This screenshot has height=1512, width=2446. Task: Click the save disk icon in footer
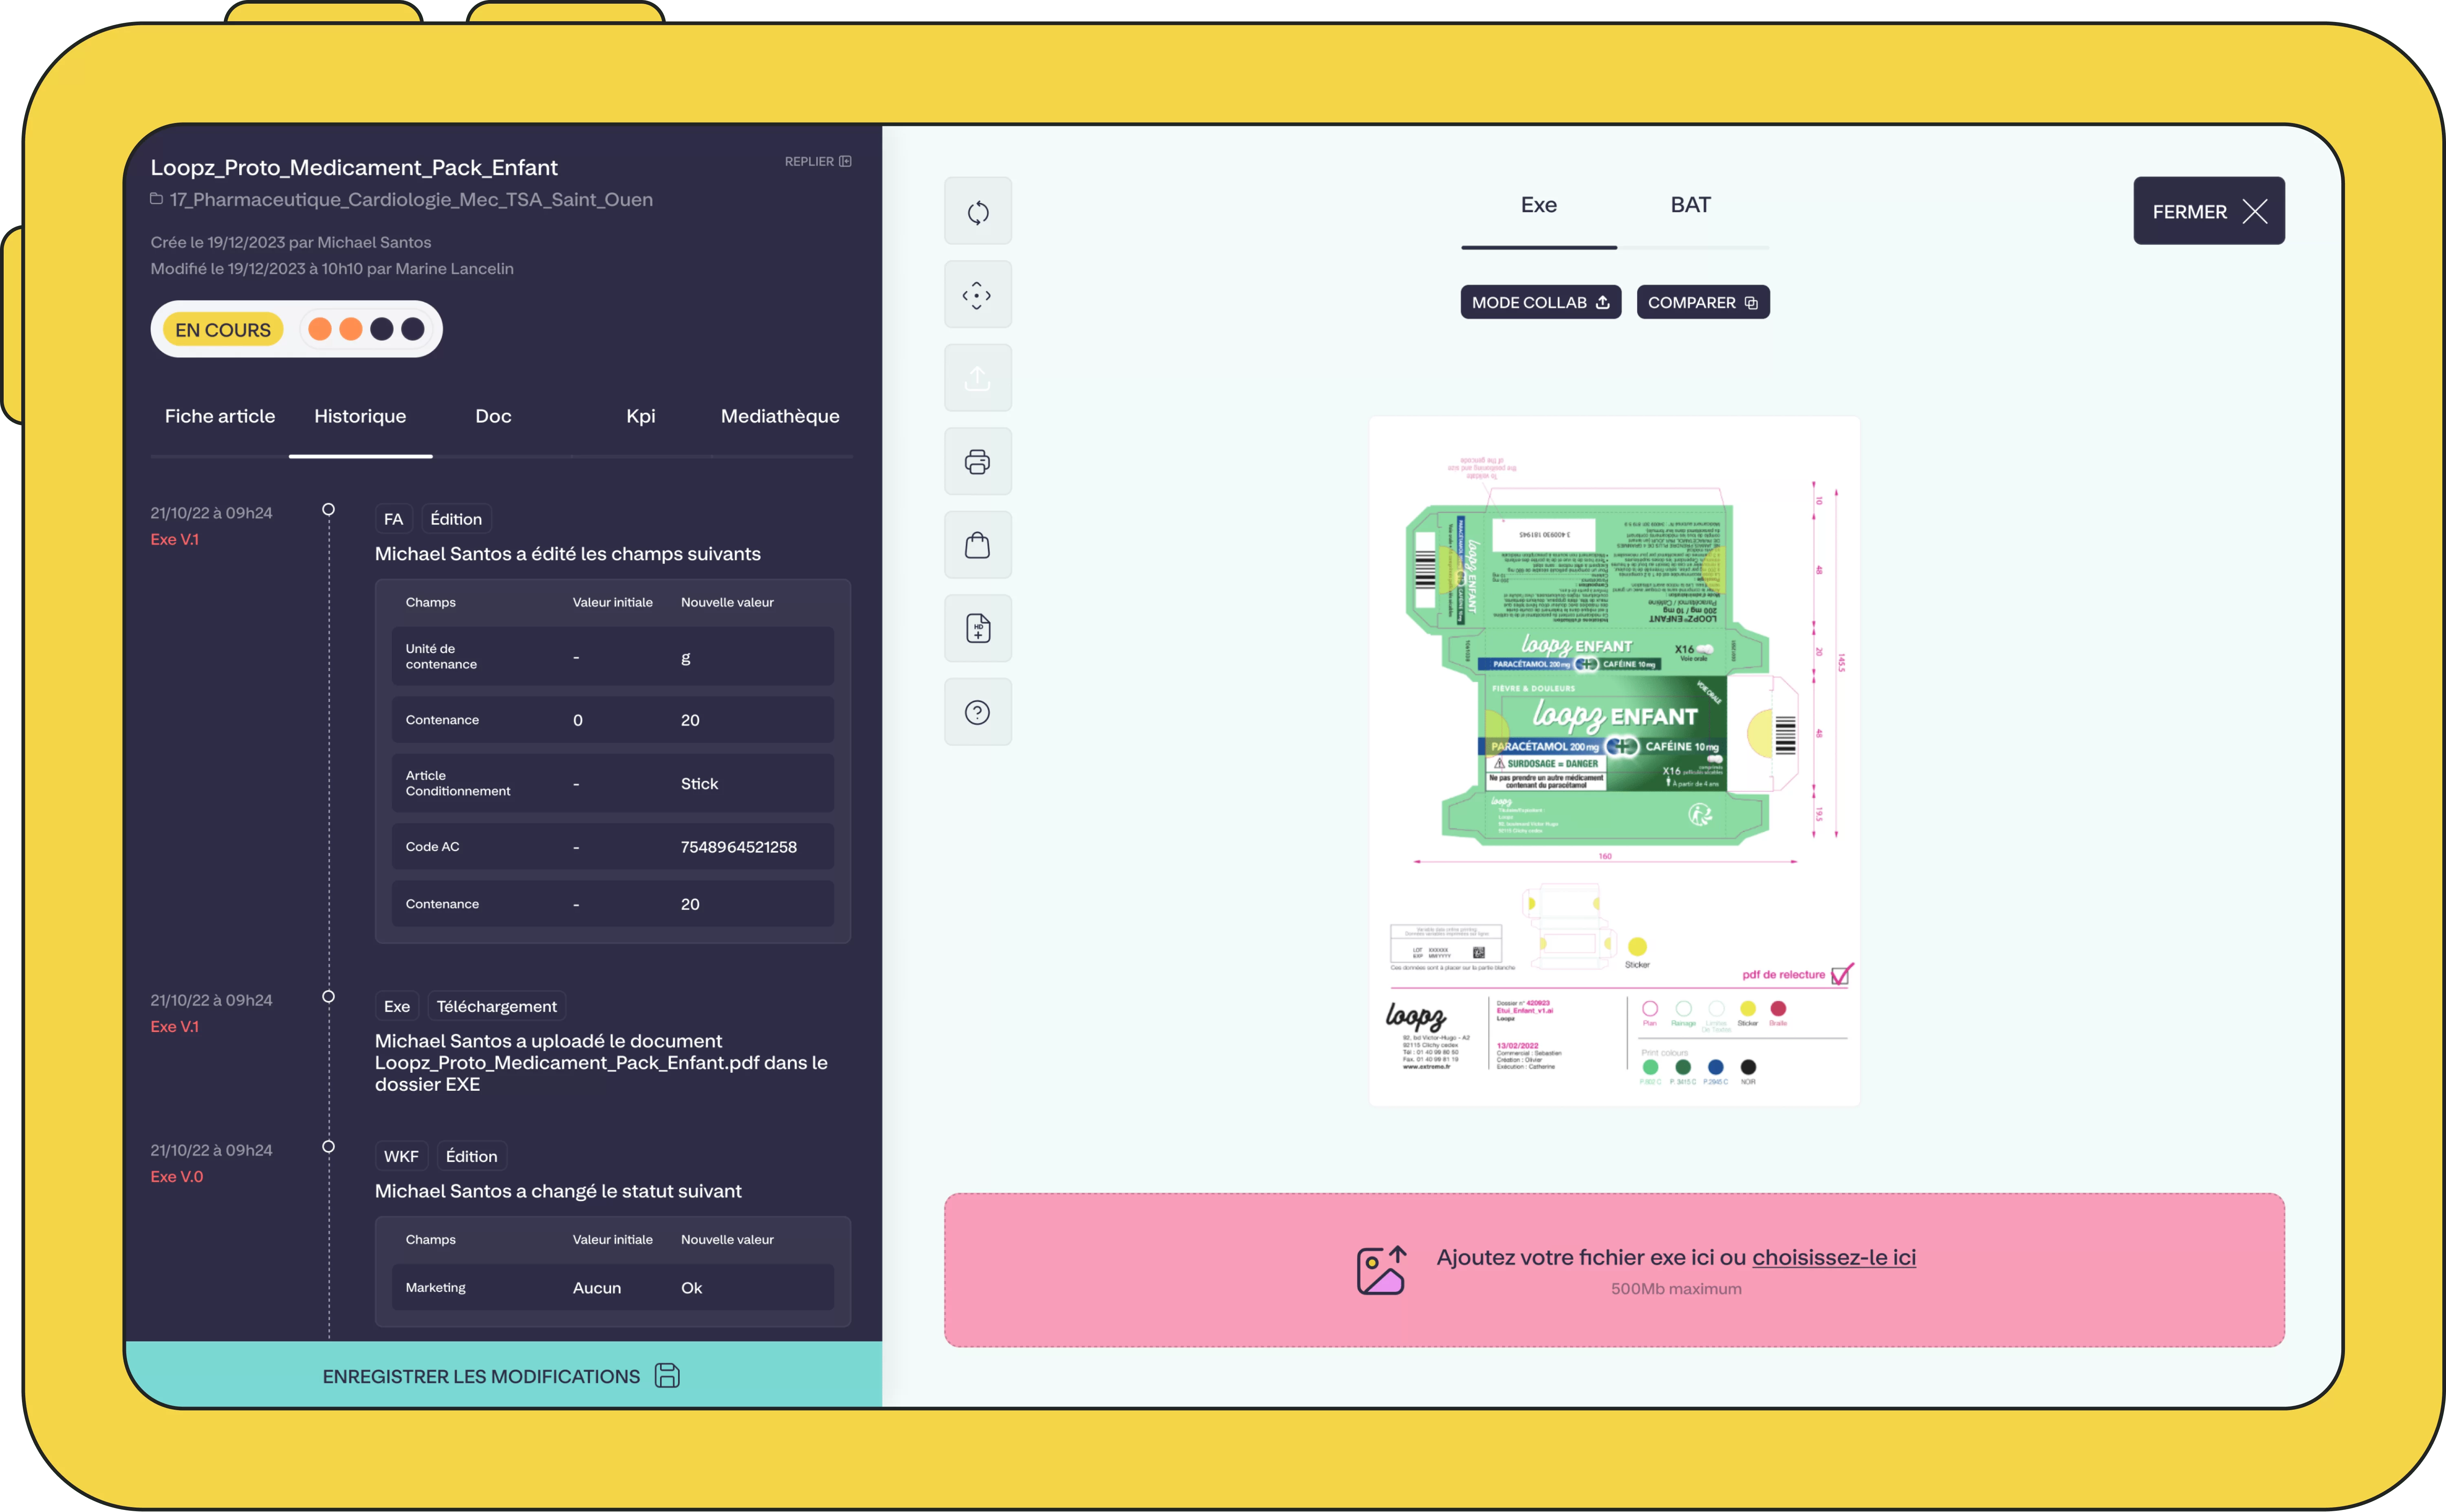(667, 1376)
